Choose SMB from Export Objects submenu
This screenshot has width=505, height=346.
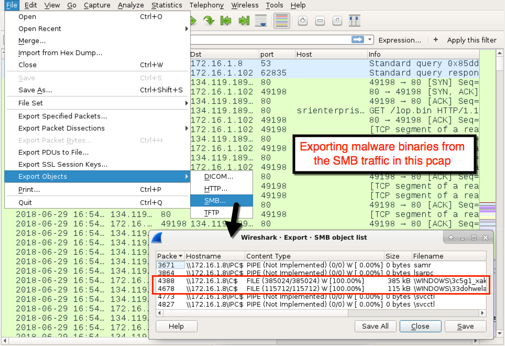click(222, 201)
